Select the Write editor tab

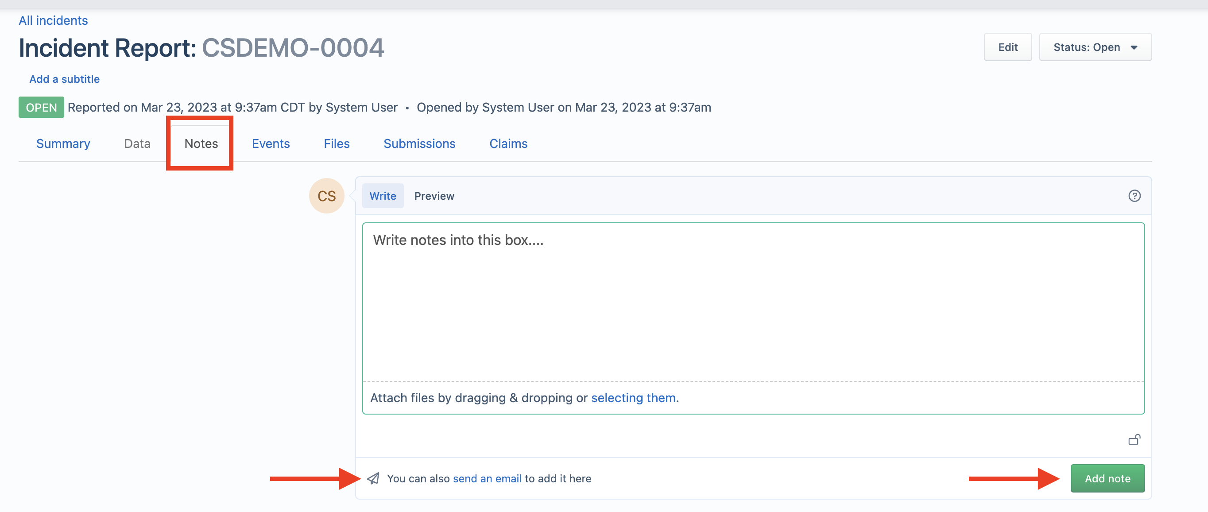[x=383, y=196]
